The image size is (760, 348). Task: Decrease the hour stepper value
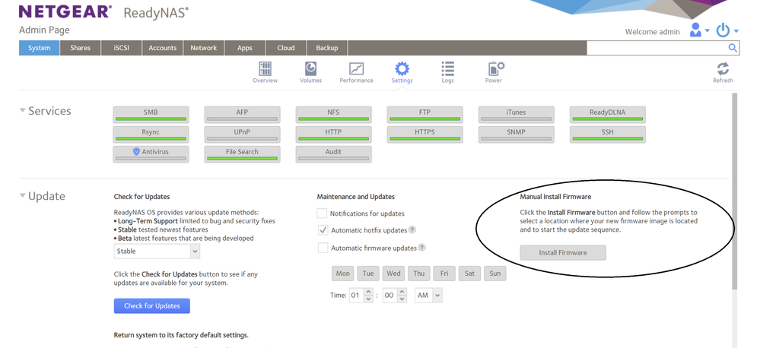368,299
